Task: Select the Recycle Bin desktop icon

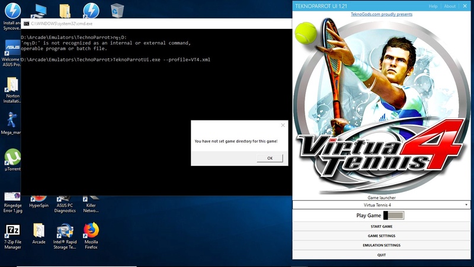Action: (x=117, y=11)
